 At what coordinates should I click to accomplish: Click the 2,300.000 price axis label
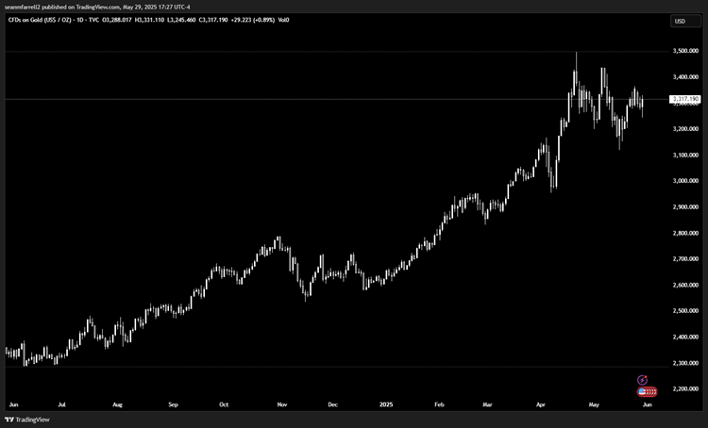click(685, 363)
